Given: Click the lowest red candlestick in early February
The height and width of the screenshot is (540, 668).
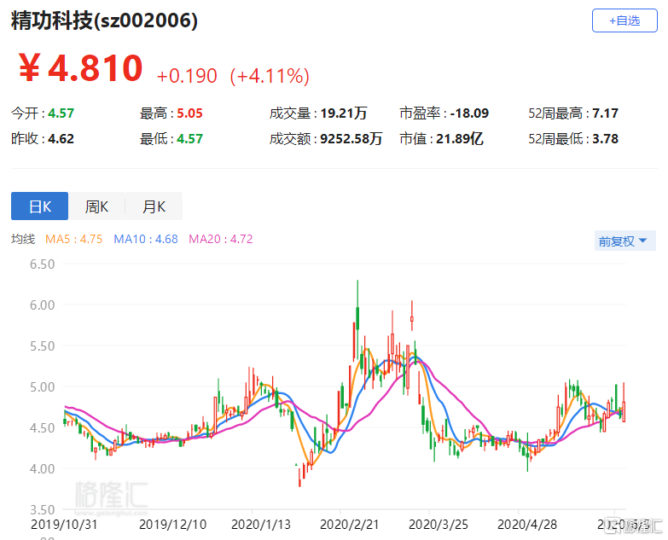Looking at the screenshot, I should coord(300,478).
